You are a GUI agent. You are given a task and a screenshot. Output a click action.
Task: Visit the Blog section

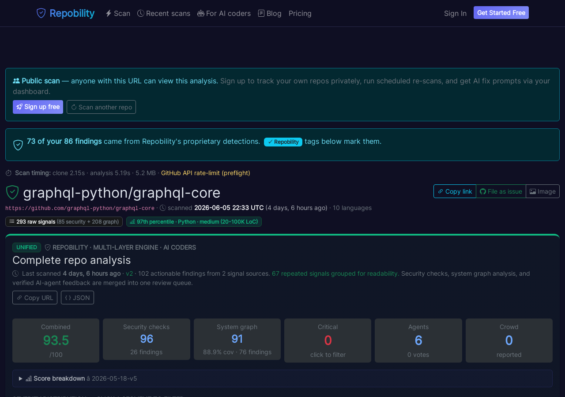click(270, 13)
